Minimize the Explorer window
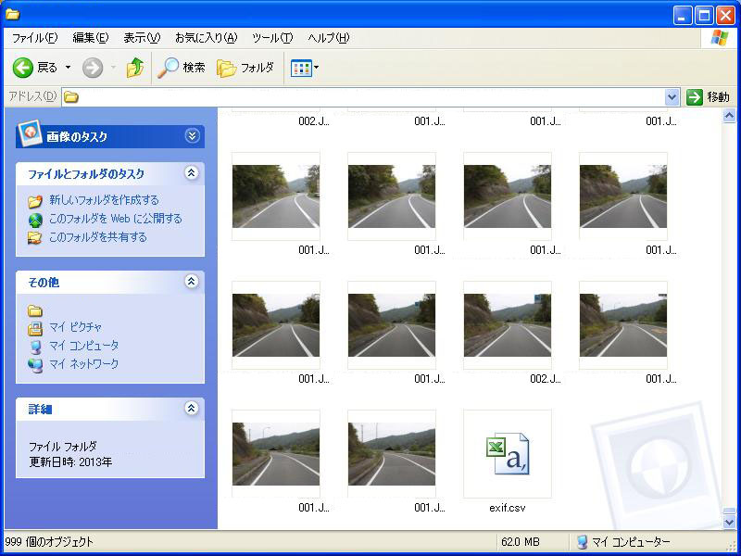741x556 pixels. (682, 16)
